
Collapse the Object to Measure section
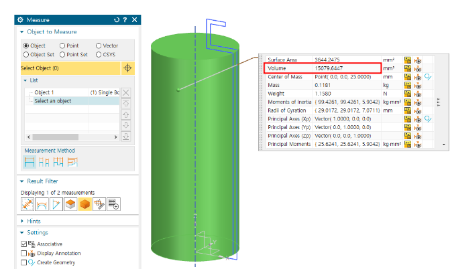22,31
